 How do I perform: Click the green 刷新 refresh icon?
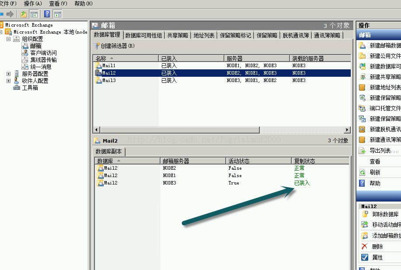362,172
